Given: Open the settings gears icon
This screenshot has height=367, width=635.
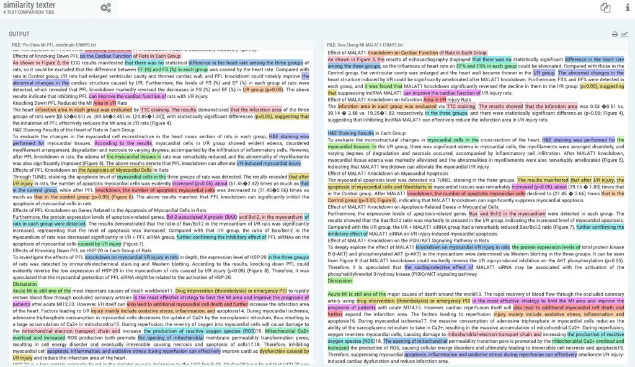Looking at the screenshot, I should [x=106, y=8].
